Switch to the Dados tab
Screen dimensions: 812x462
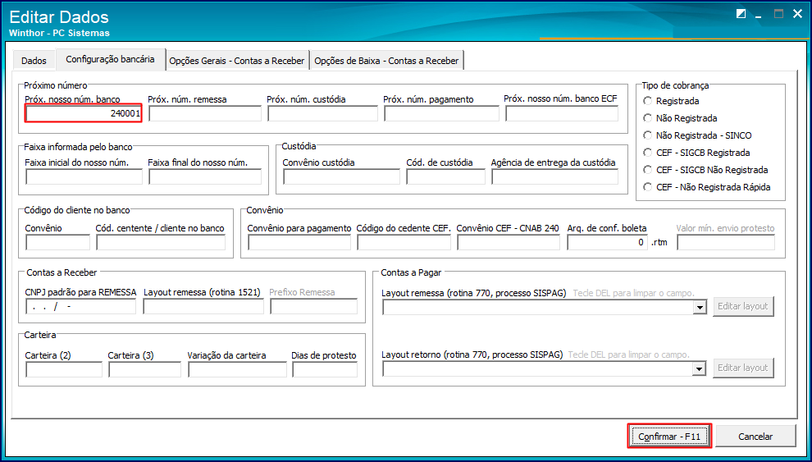pos(34,61)
